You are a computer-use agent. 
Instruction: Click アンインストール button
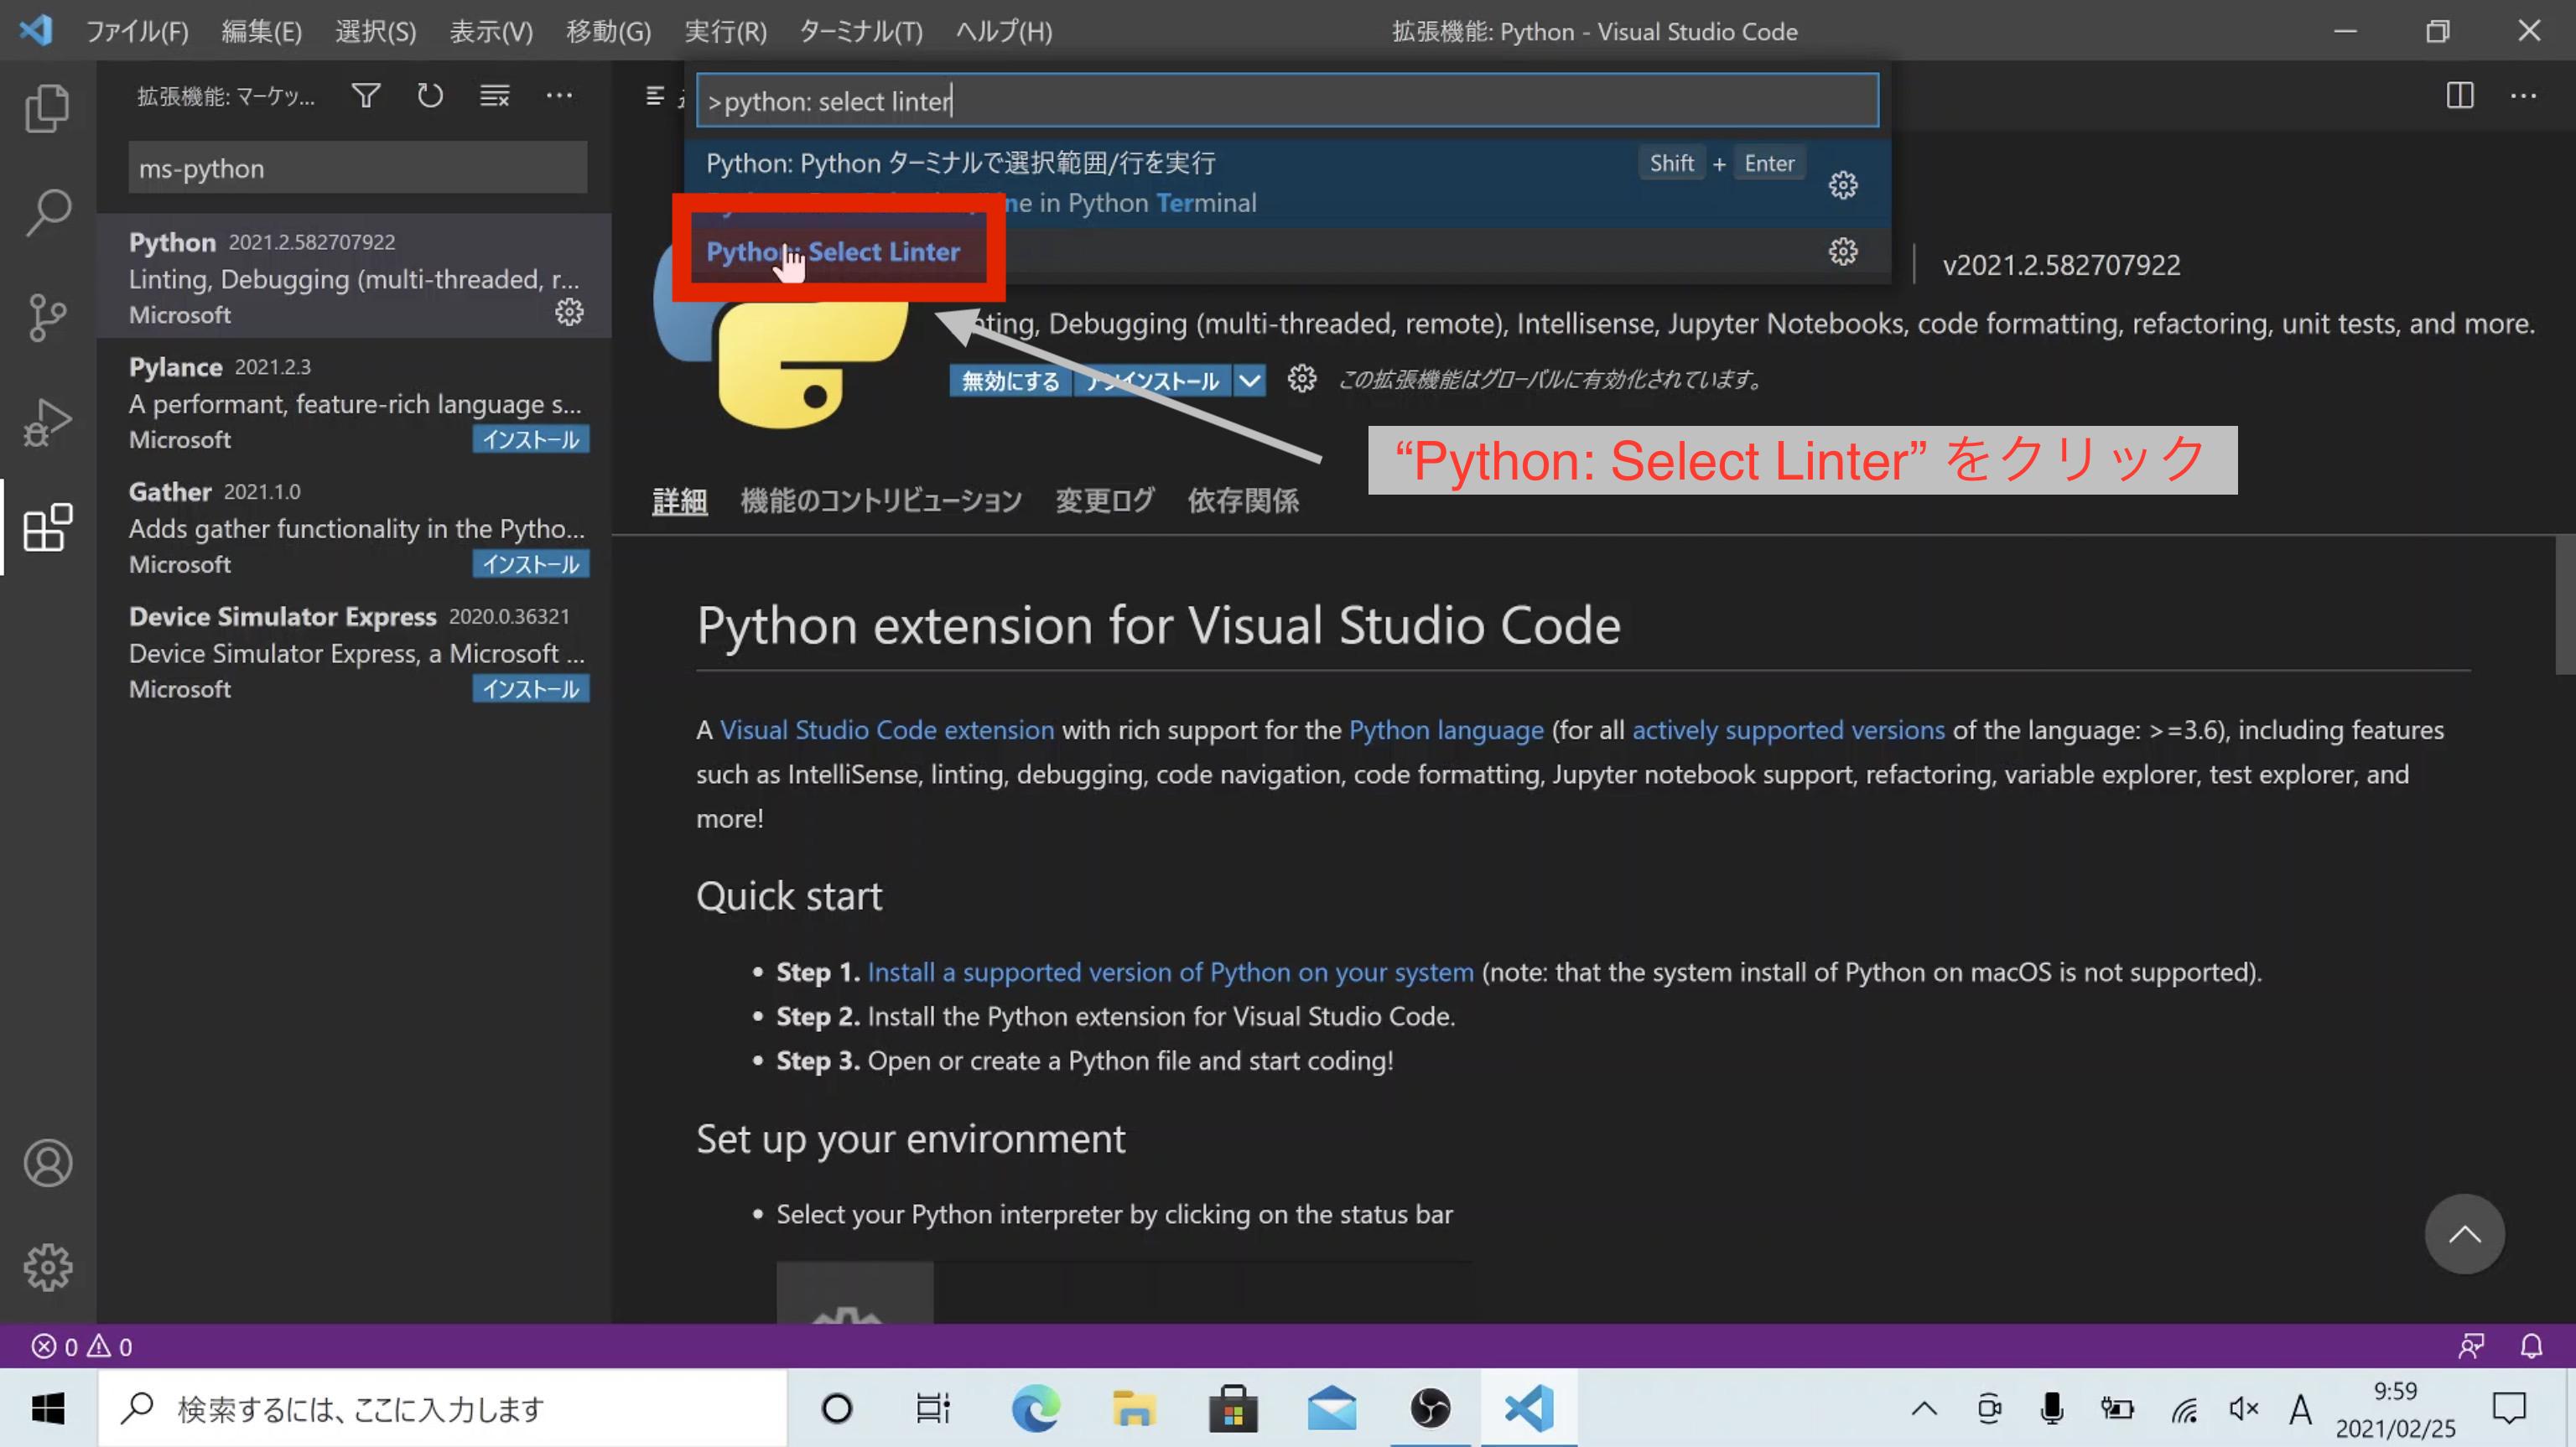tap(1155, 380)
